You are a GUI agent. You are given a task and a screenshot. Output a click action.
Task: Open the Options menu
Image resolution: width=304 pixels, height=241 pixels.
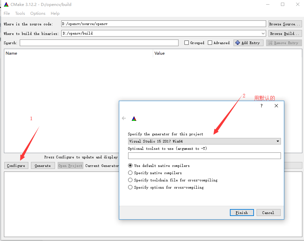point(37,13)
